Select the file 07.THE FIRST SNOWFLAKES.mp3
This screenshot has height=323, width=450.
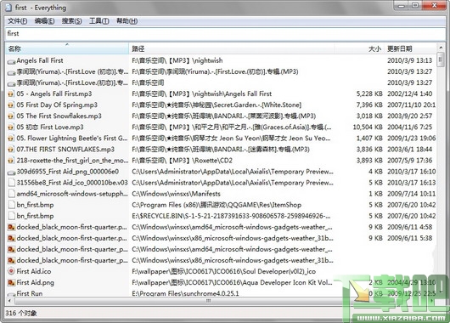tap(65, 150)
